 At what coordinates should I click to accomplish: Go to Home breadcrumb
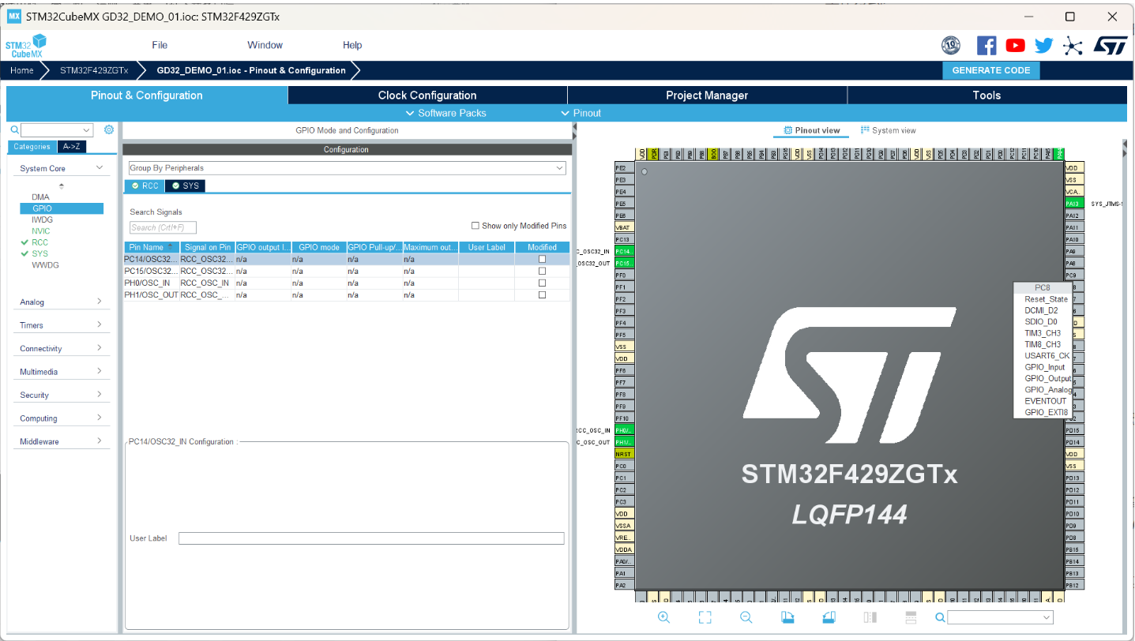[22, 70]
